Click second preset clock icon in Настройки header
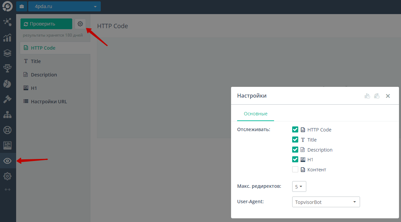This screenshot has width=401, height=222. pos(377,96)
